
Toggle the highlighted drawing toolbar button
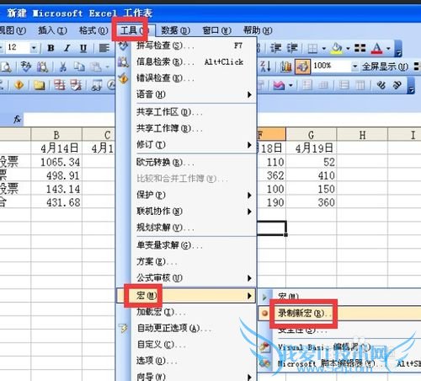click(302, 67)
